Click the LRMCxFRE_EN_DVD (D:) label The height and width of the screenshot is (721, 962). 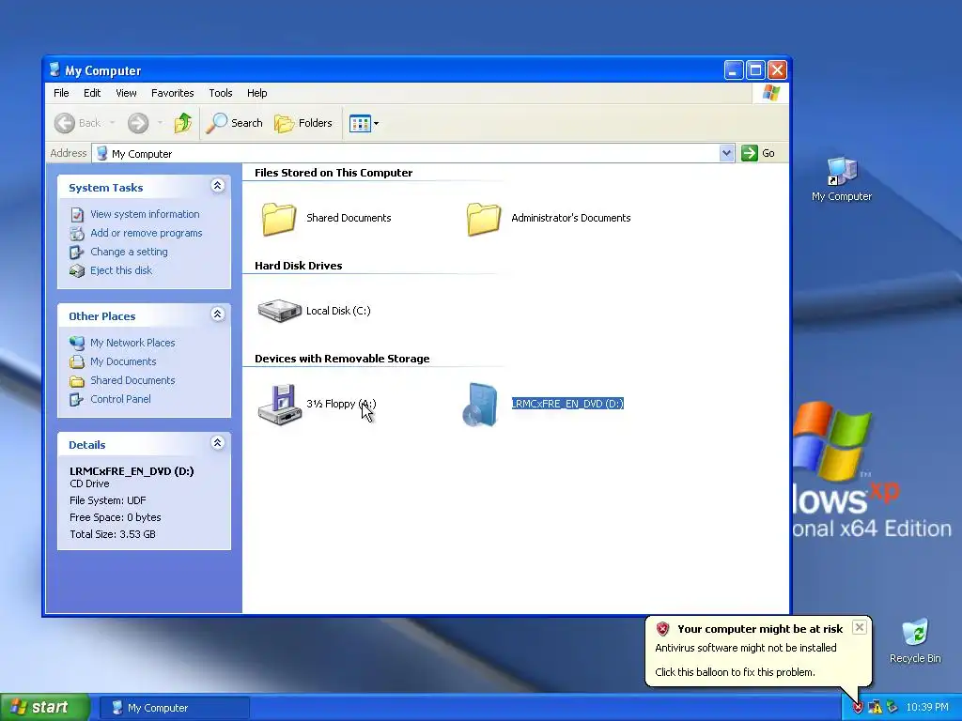click(x=567, y=404)
